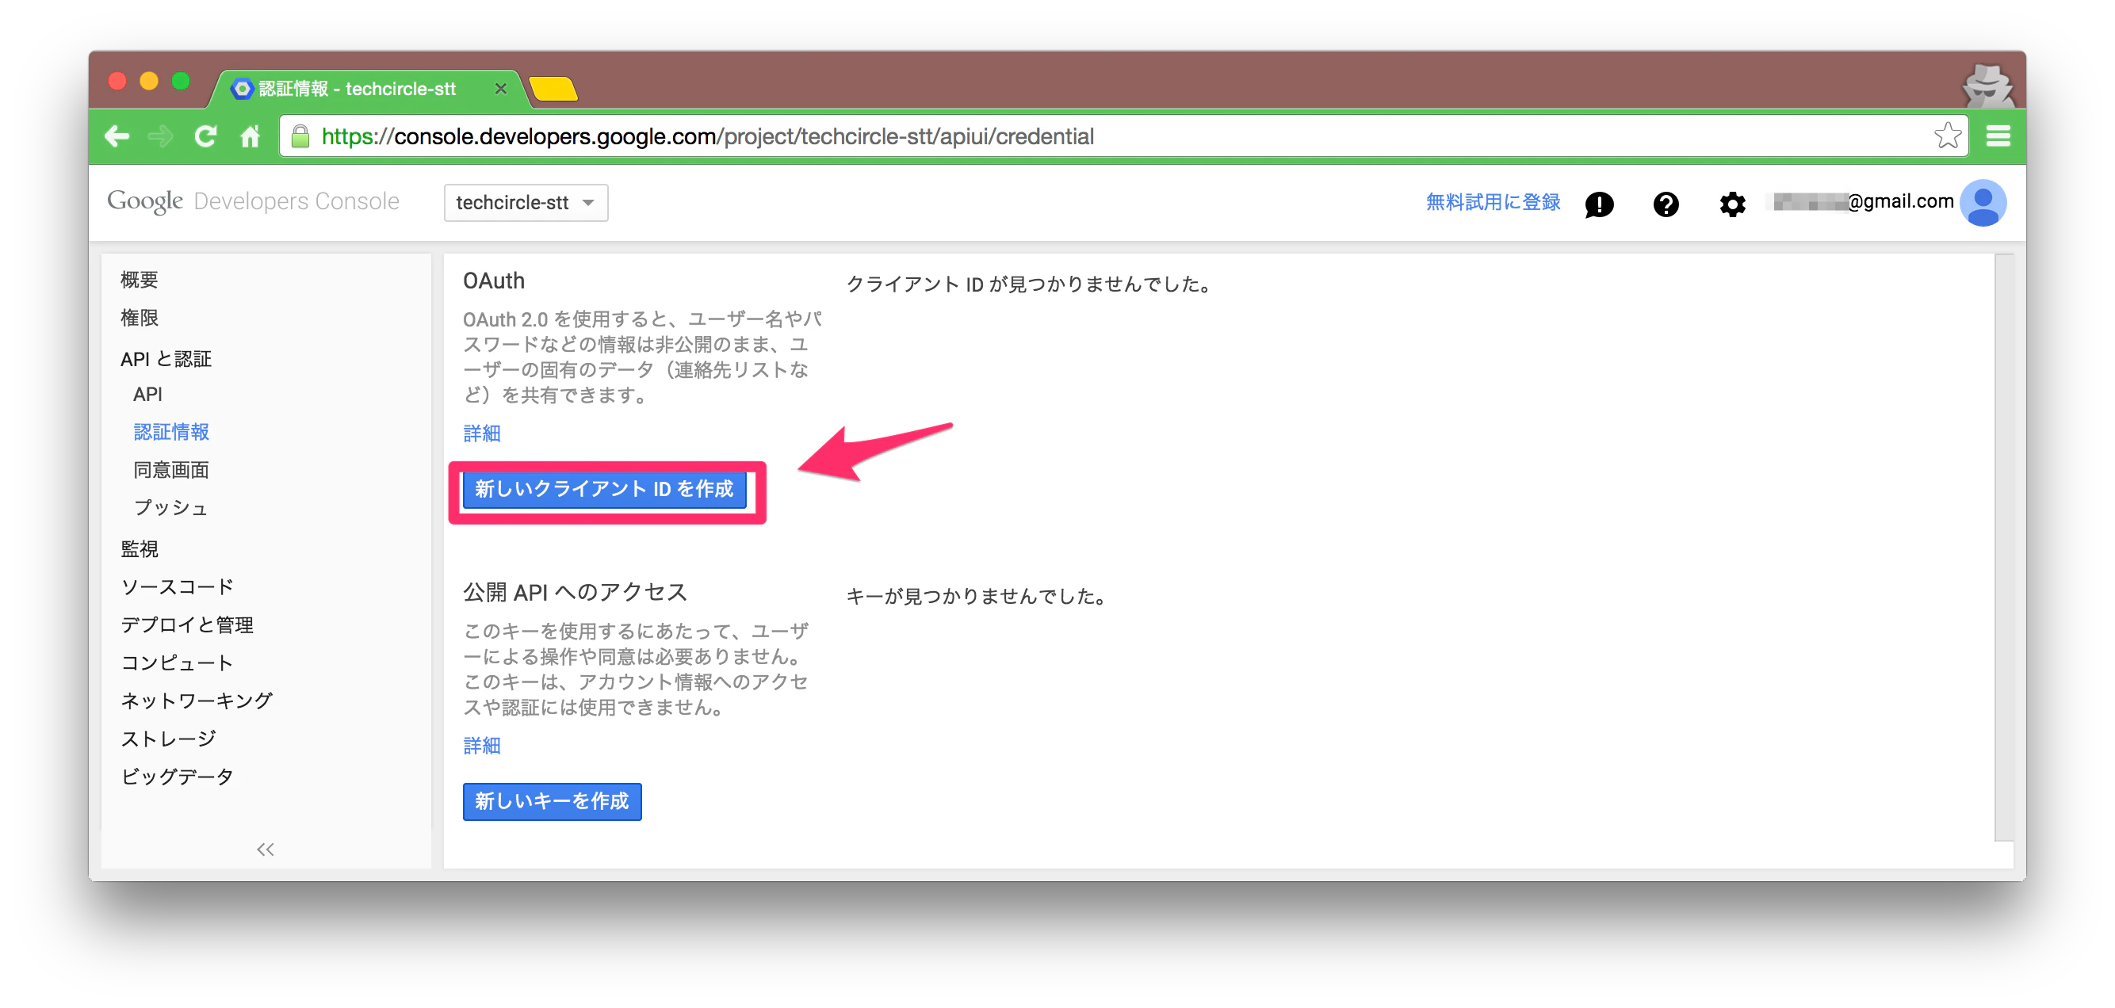Open デプロイと管理 in the sidebar
This screenshot has width=2115, height=1008.
(x=187, y=624)
